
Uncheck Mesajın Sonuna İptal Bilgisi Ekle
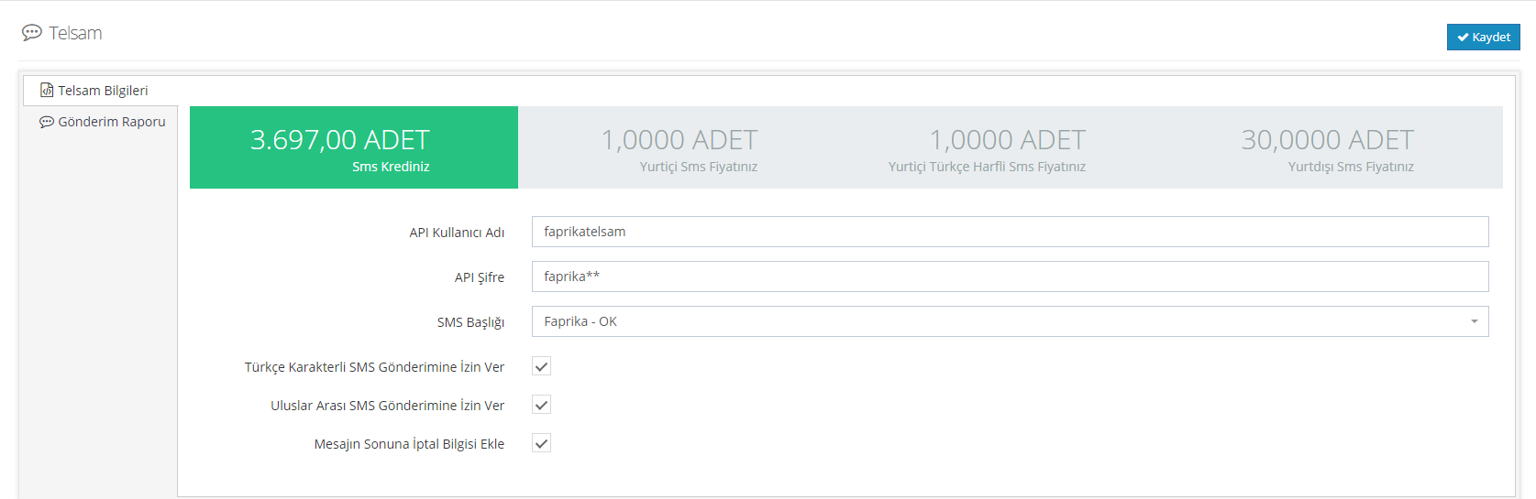542,444
